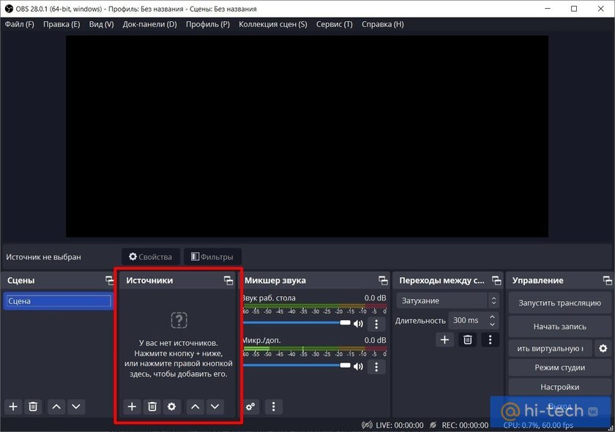The width and height of the screenshot is (615, 432).
Task: Delete selected source with trash icon
Action: (x=152, y=406)
